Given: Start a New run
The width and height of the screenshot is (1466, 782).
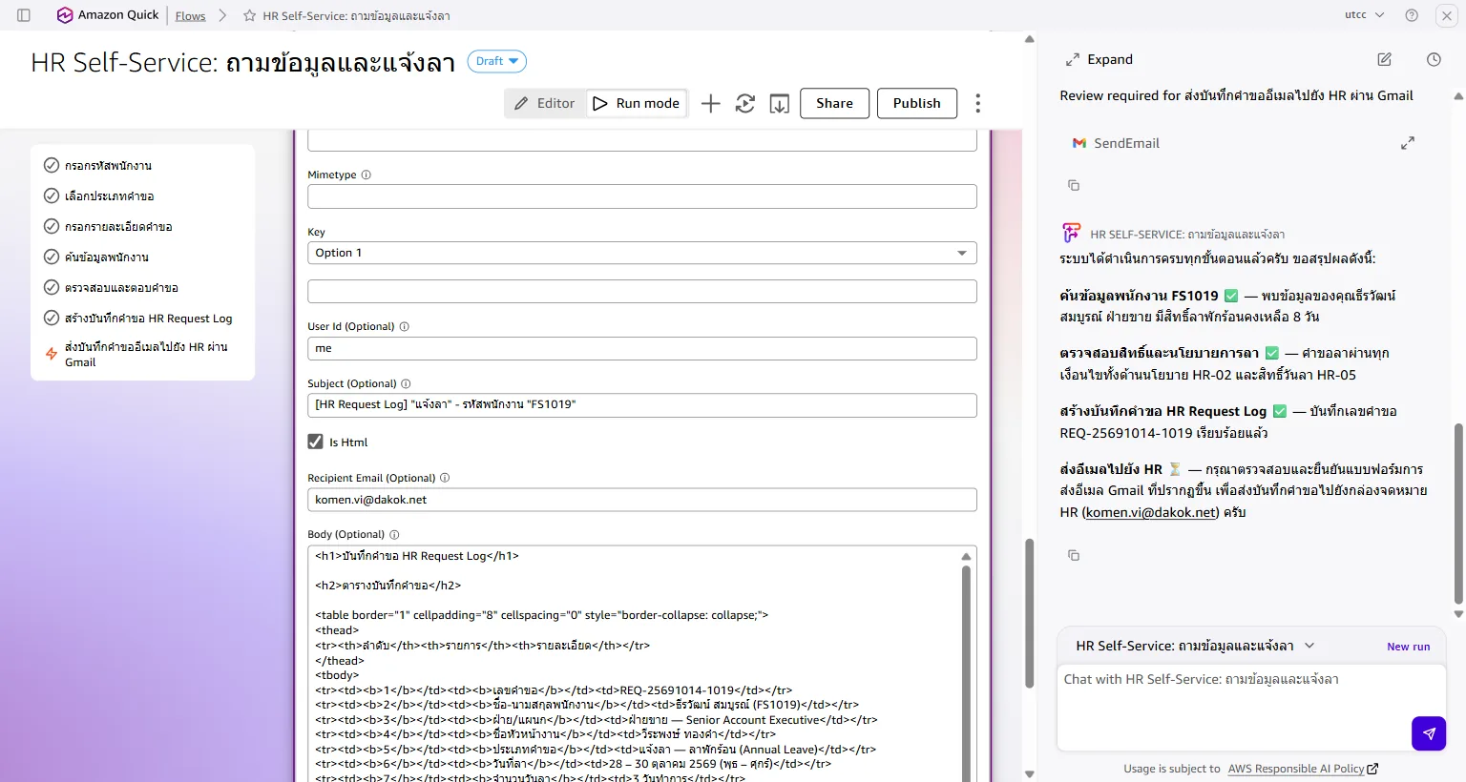Looking at the screenshot, I should 1408,647.
